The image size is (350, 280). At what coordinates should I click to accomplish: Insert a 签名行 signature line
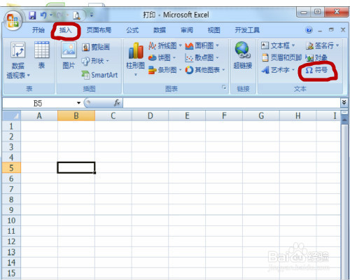[x=323, y=45]
